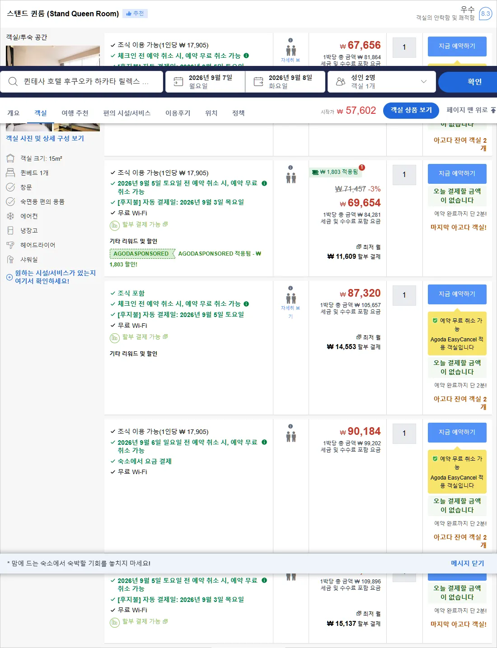
Task: Click occupancy people icon in ₩69,654 row
Action: [x=291, y=178]
